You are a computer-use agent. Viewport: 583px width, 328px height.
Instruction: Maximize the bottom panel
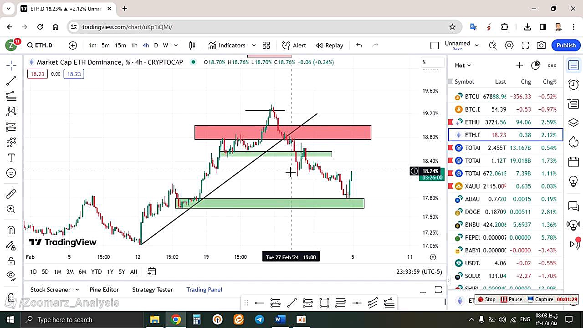tap(438, 290)
